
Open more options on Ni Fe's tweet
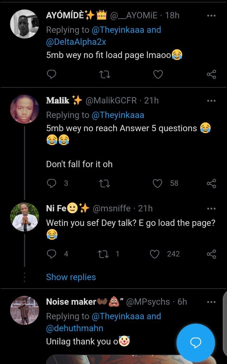pos(211,208)
